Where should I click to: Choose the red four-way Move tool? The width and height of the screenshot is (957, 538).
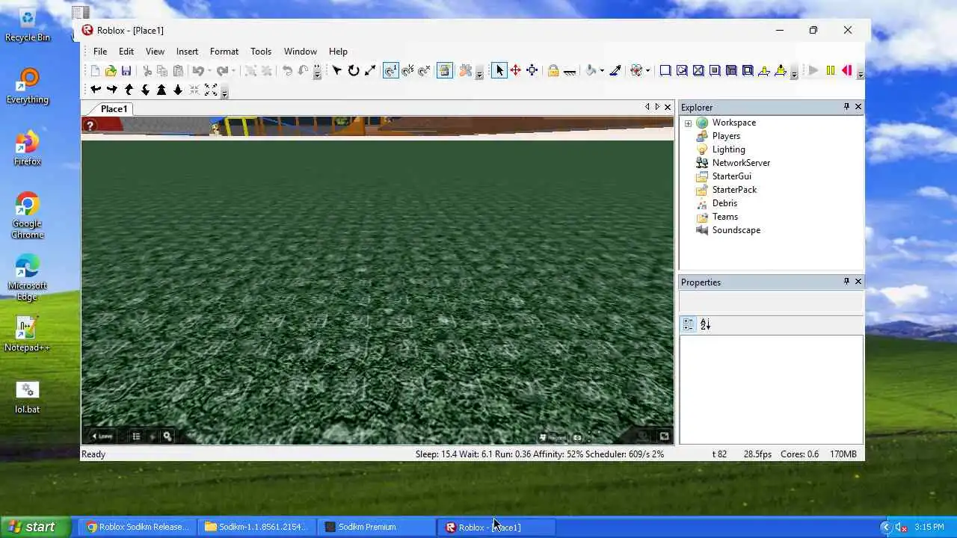516,70
